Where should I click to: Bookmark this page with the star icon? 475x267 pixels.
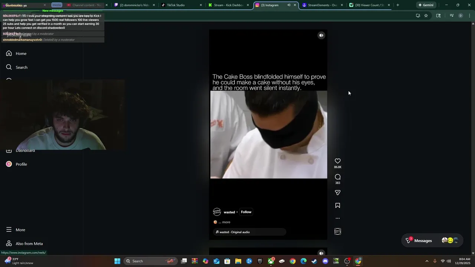point(426,16)
